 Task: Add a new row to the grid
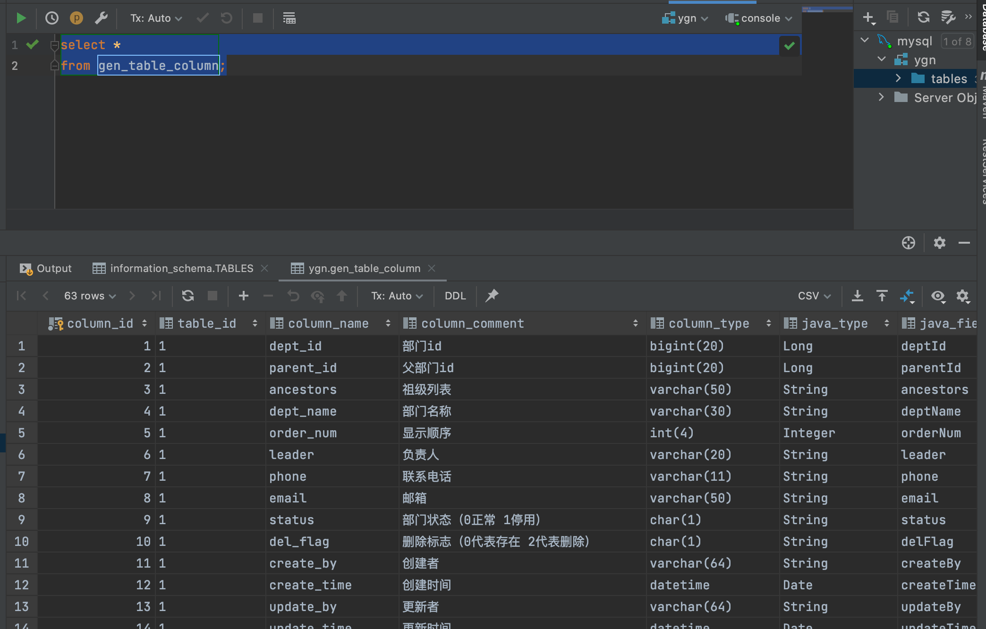click(244, 296)
